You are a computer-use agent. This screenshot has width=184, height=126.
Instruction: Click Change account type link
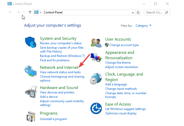pos(124,45)
